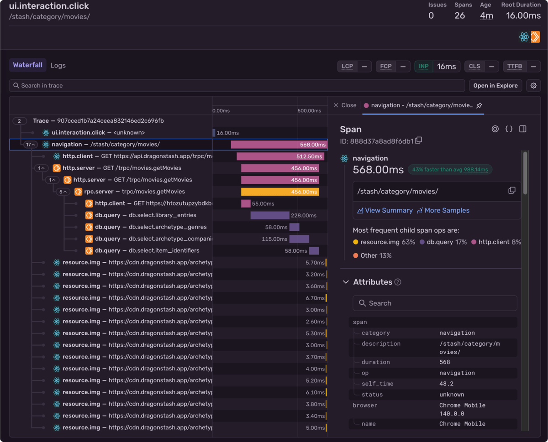Copy the /stash/category/movies/ description
This screenshot has width=548, height=442.
point(512,191)
